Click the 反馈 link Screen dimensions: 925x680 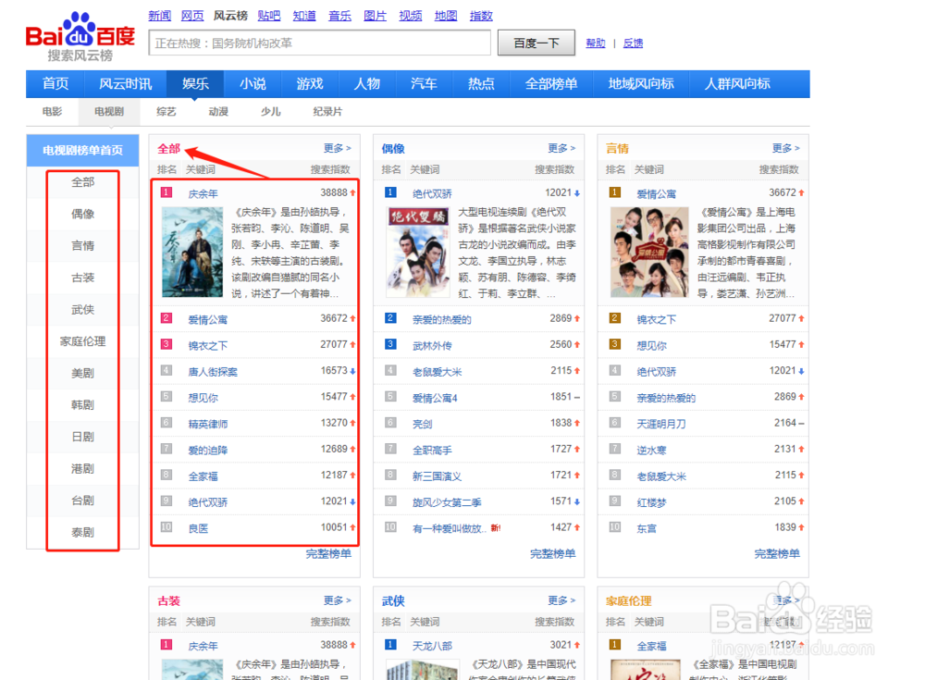pos(633,43)
